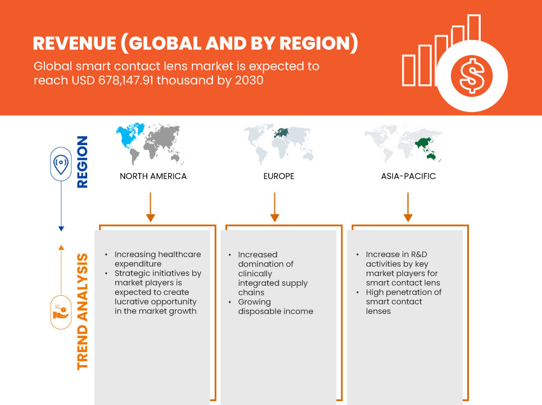This screenshot has width=542, height=405.
Task: Click the Increasing healthcare expenditure bullet
Action: tap(157, 259)
